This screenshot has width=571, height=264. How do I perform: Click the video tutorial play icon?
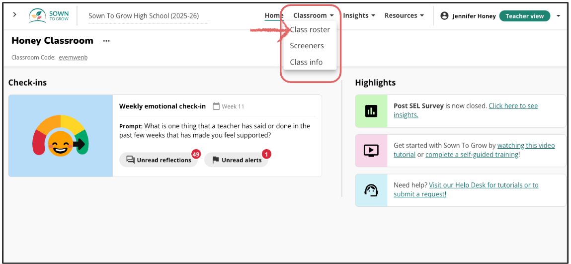371,150
